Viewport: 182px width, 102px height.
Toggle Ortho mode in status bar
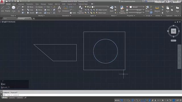click(130, 100)
